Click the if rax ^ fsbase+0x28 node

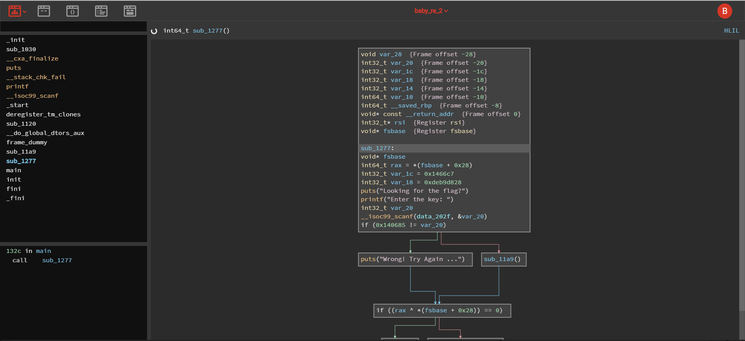coord(442,310)
